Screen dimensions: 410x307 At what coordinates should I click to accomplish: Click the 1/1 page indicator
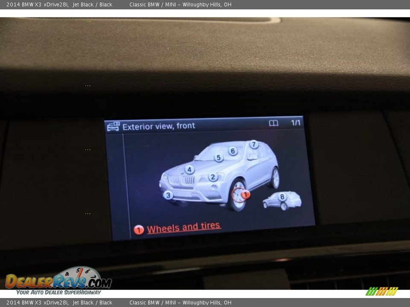pyautogui.click(x=296, y=123)
